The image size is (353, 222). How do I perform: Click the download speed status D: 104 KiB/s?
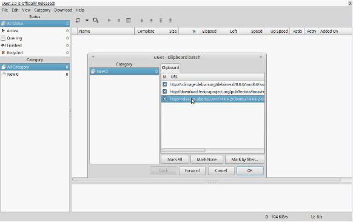pos(276,217)
